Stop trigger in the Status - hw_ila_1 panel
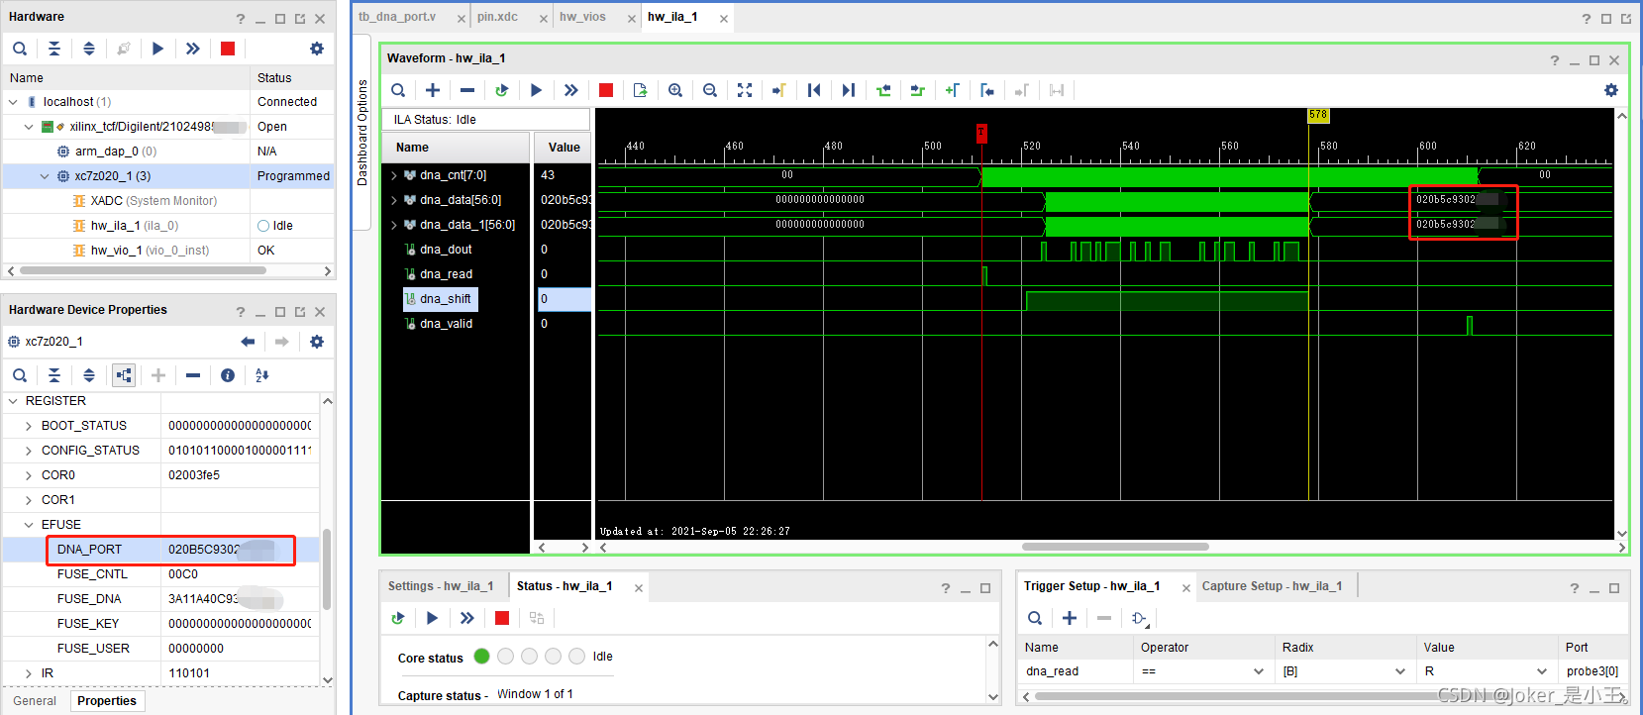Screen dimensions: 1643x715 point(502,618)
